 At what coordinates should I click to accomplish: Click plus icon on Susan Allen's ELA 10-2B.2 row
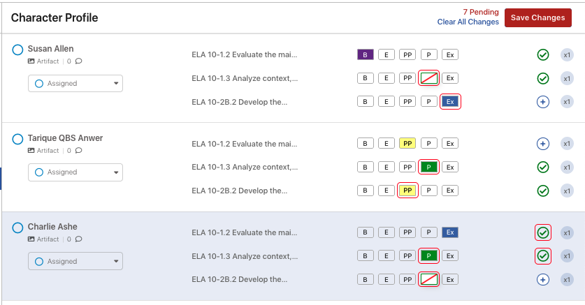click(543, 102)
